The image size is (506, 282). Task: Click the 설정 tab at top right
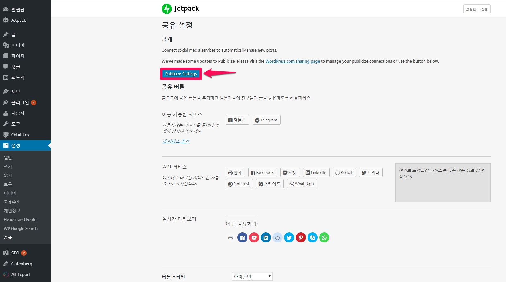(484, 9)
